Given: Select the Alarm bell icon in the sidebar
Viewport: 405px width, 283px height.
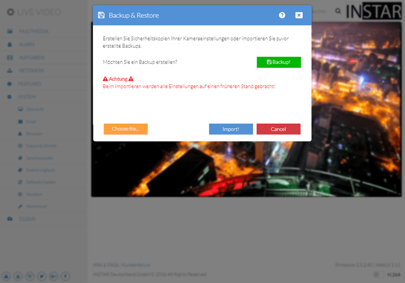Looking at the screenshot, I should (10, 45).
